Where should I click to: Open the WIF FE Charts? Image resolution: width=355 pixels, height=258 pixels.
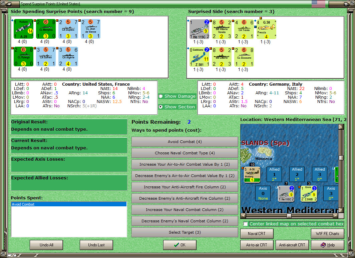coord(328,234)
